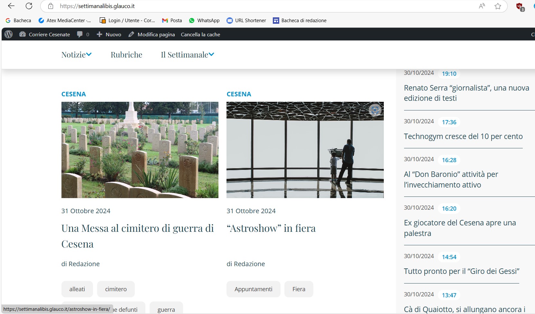Reload the page with refresh icon
The height and width of the screenshot is (314, 535).
[29, 6]
